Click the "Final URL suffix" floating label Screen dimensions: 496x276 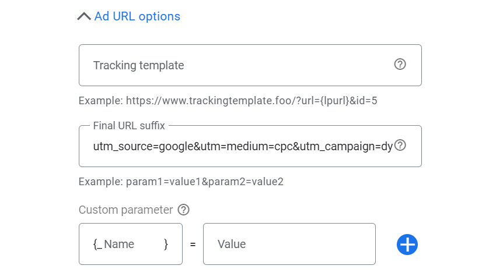tap(129, 125)
